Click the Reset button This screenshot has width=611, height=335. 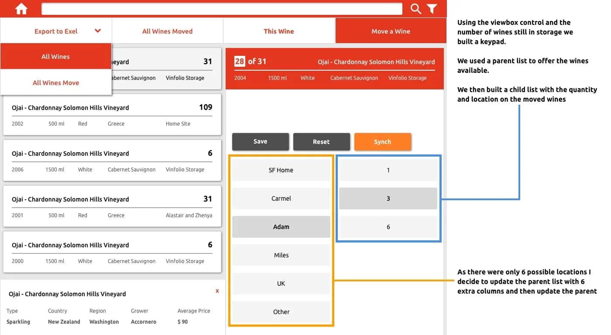click(x=322, y=141)
